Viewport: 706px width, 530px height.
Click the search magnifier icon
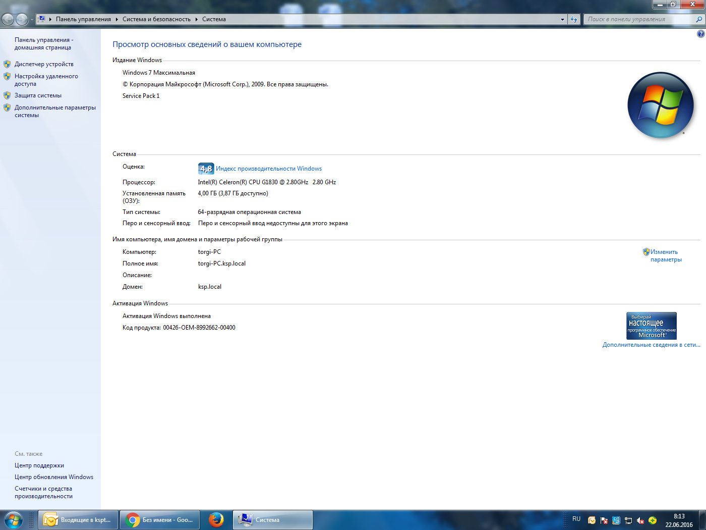(x=699, y=19)
